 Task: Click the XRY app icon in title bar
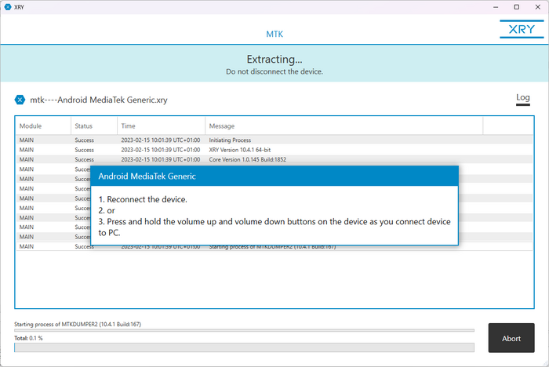(8, 7)
